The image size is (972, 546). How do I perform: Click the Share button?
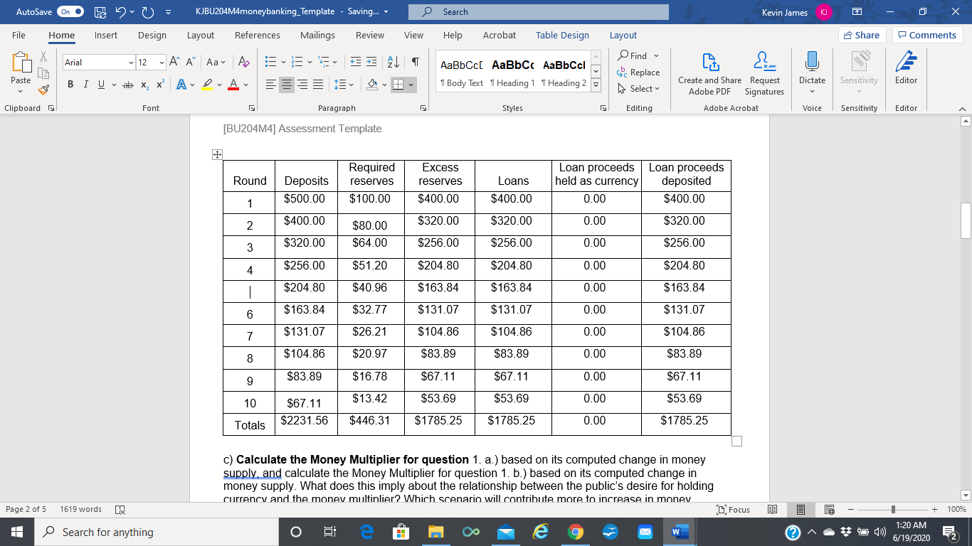tap(862, 35)
